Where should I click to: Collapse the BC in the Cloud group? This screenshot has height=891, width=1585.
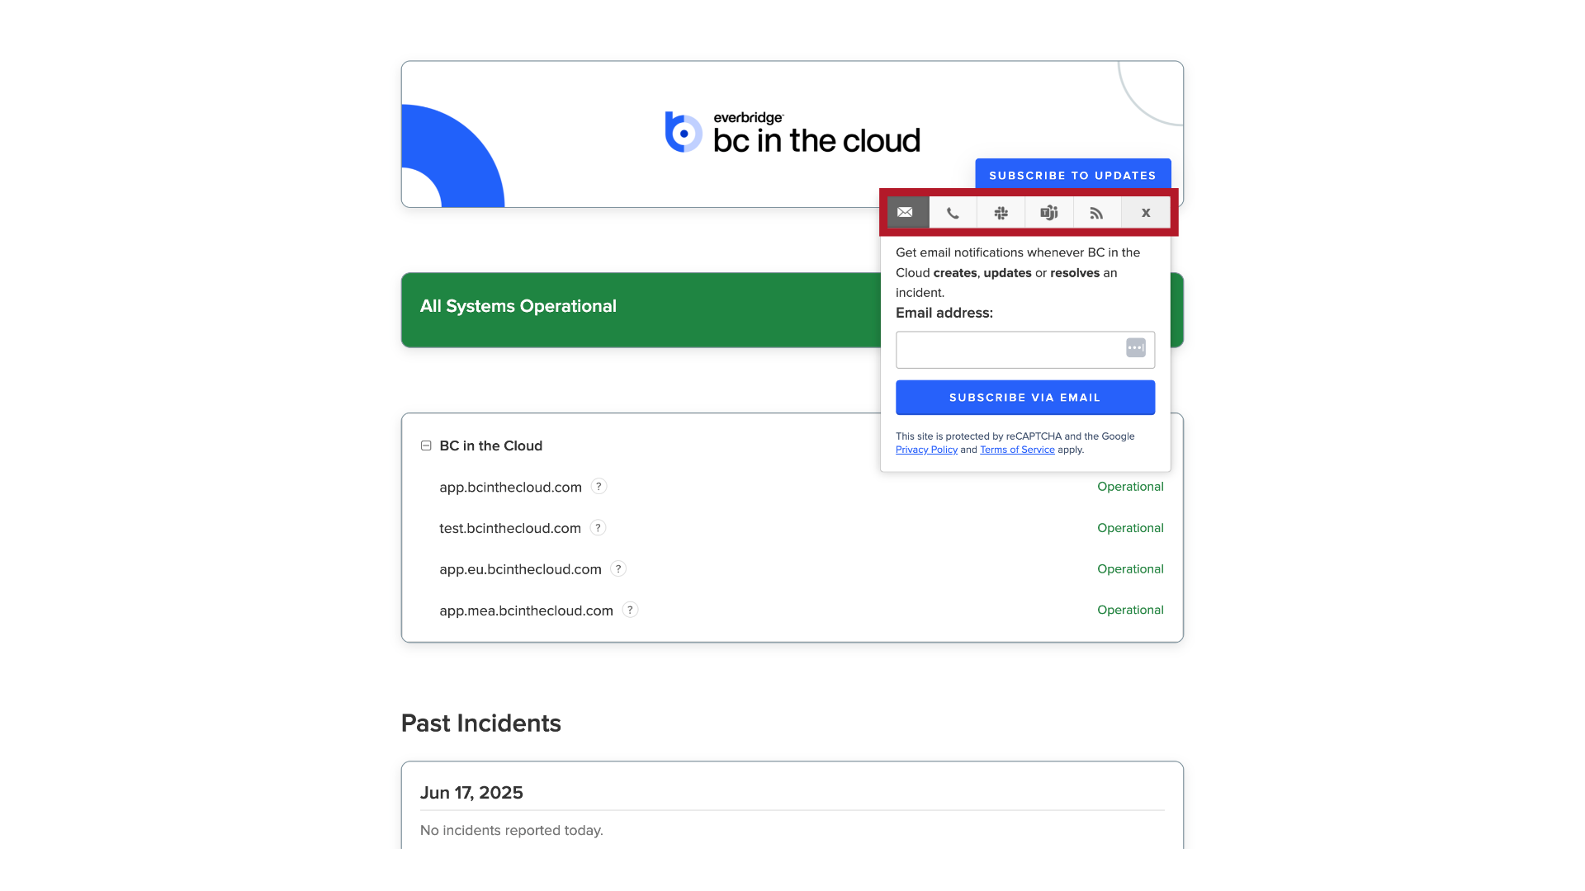tap(426, 445)
